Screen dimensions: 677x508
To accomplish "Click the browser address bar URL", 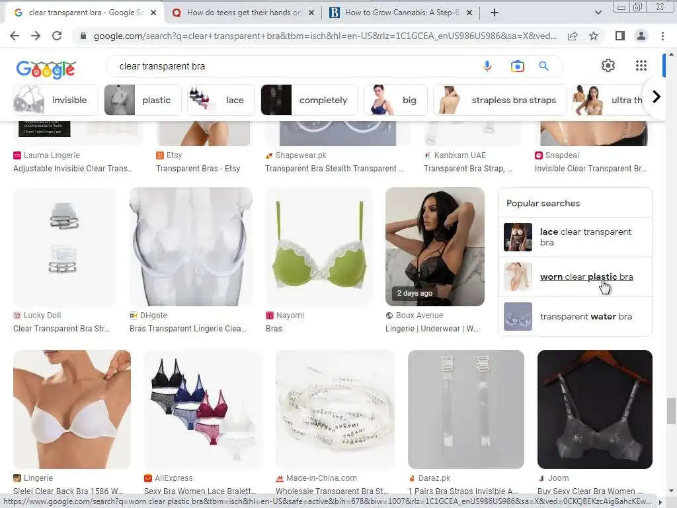I will (x=325, y=36).
